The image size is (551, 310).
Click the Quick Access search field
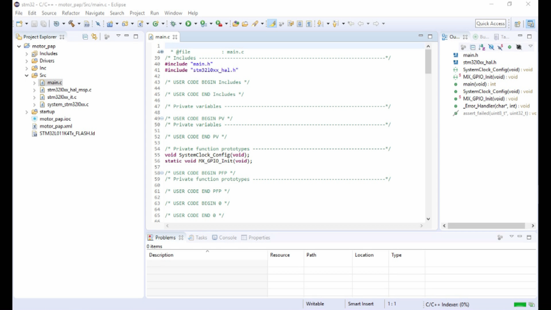(x=490, y=24)
